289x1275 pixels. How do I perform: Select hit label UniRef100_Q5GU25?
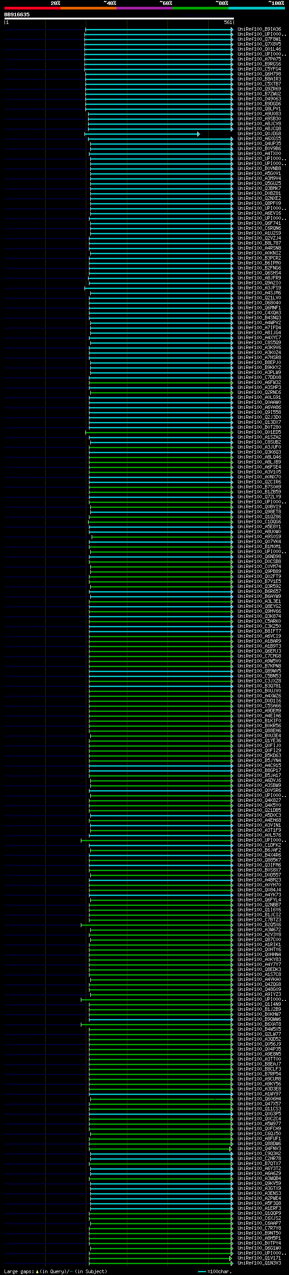point(259,184)
